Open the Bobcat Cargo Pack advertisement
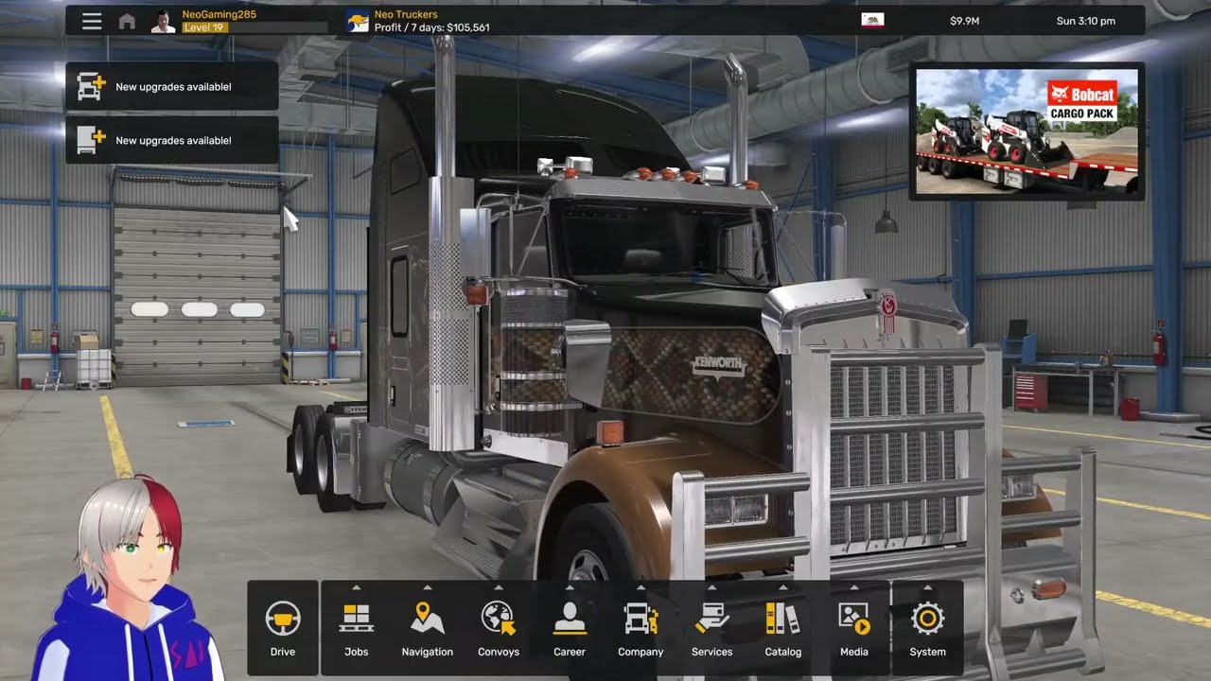The width and height of the screenshot is (1211, 681). pos(1027,131)
